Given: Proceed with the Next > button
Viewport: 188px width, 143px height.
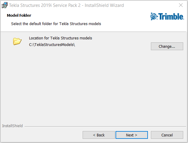Looking at the screenshot, I should [x=132, y=135].
